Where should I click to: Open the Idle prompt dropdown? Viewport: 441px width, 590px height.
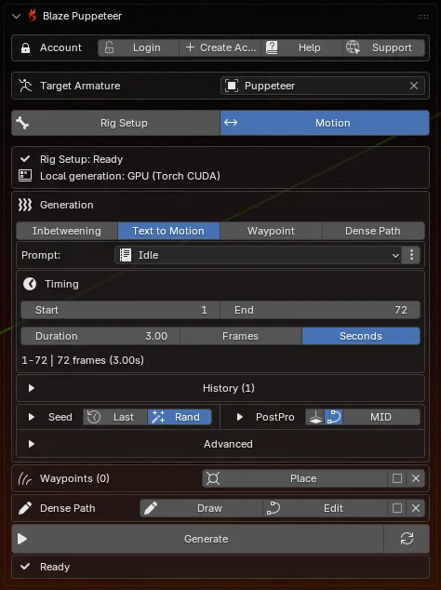[259, 255]
